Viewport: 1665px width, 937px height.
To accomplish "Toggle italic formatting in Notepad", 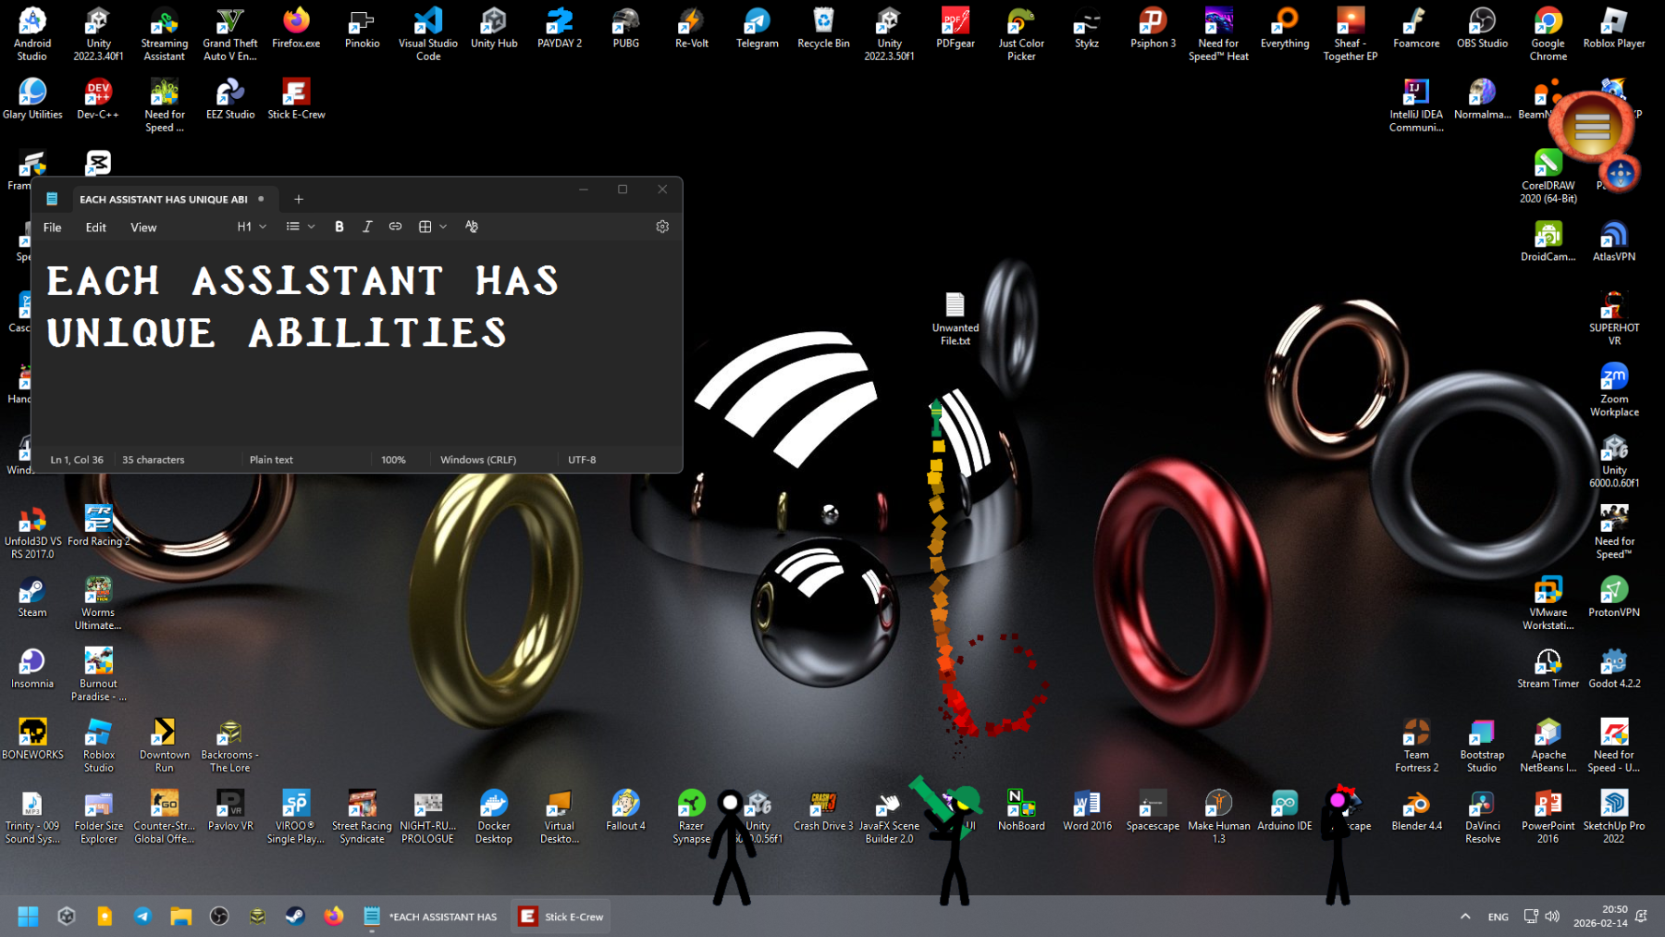I will pos(367,227).
